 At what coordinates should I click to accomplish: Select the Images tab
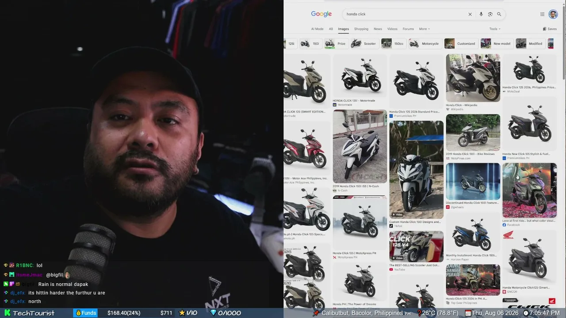point(344,29)
